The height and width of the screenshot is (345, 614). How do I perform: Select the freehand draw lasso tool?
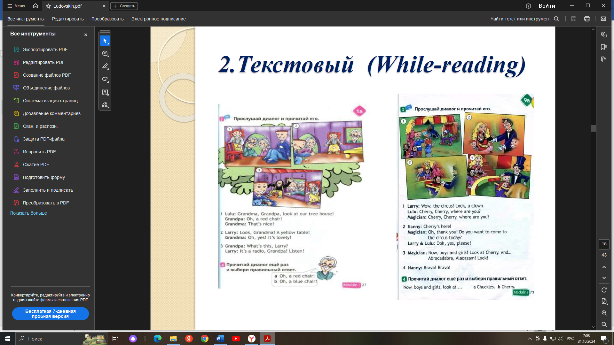coord(105,79)
